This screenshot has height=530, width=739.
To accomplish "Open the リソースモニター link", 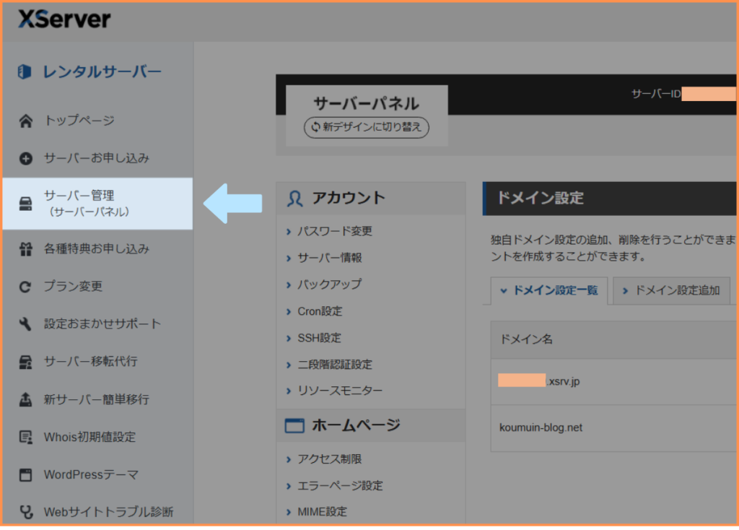I will pos(340,391).
